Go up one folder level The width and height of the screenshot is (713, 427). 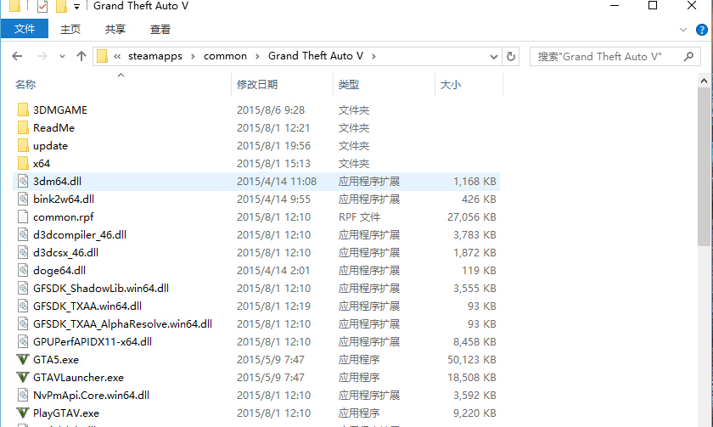point(81,56)
